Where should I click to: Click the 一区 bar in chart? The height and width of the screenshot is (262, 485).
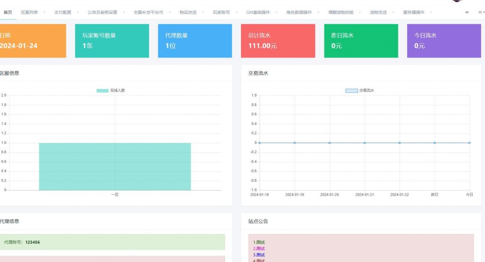[x=115, y=166]
